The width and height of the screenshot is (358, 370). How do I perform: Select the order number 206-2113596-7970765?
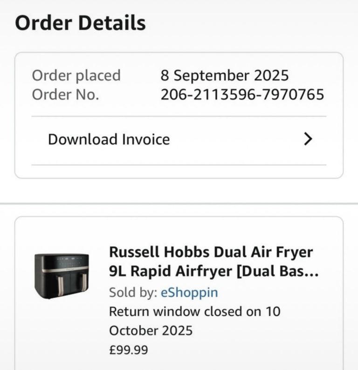pos(242,95)
